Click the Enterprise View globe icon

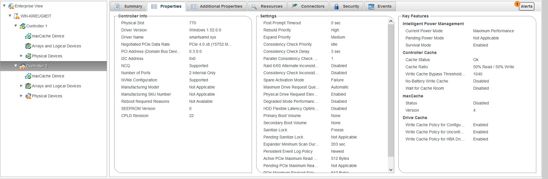click(x=11, y=6)
